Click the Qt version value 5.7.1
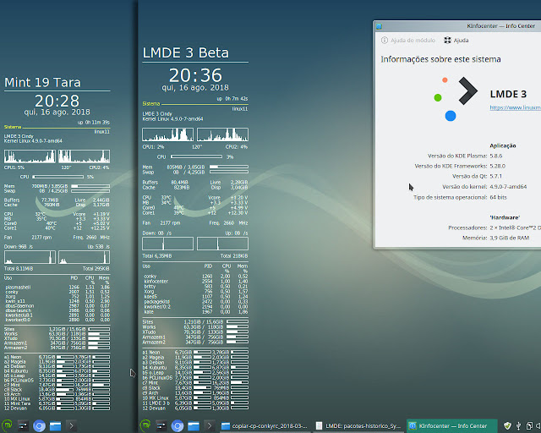The width and height of the screenshot is (541, 433). 495,176
